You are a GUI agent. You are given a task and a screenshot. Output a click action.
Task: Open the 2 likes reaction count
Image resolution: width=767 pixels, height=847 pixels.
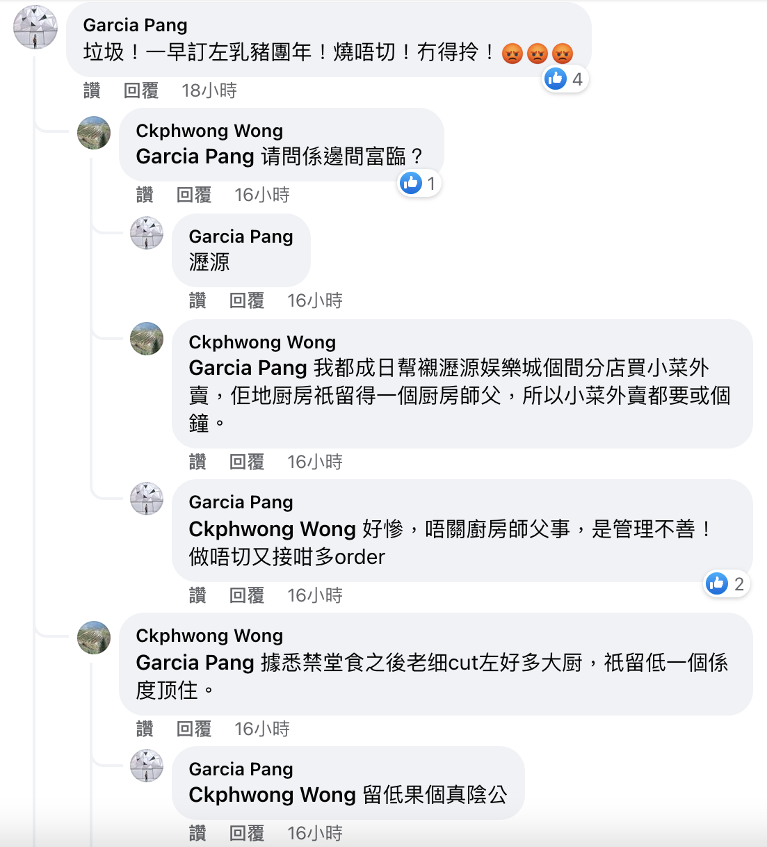point(726,584)
